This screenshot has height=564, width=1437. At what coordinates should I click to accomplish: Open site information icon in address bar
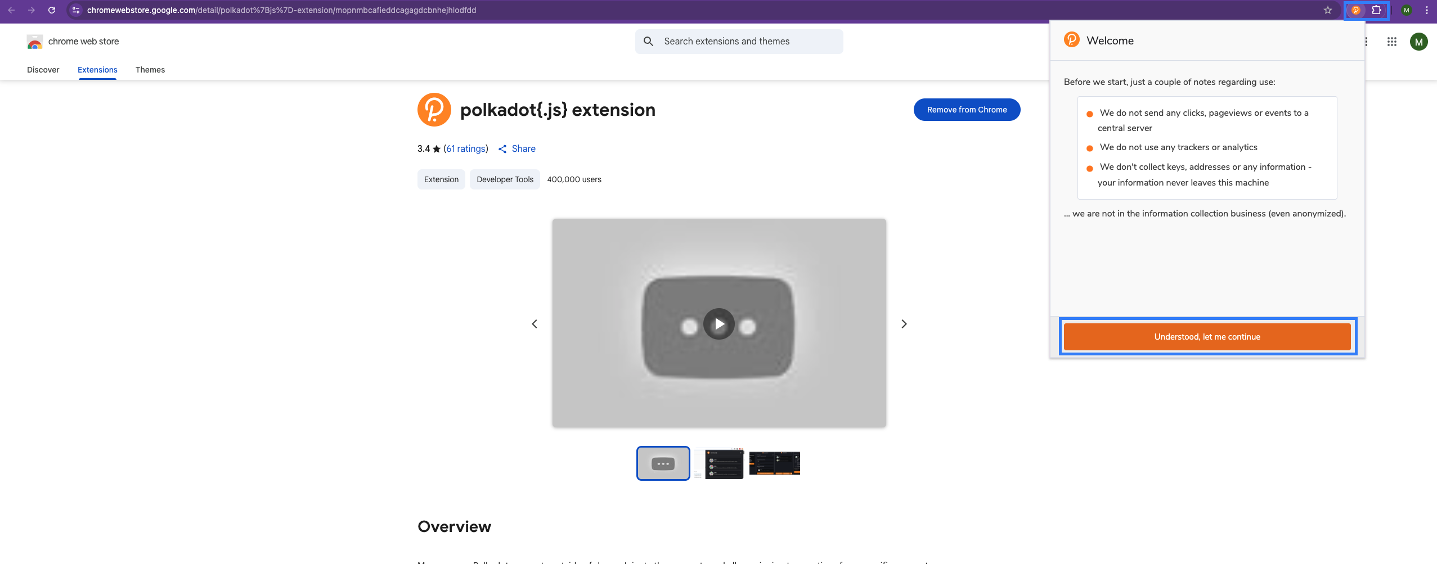[x=76, y=10]
